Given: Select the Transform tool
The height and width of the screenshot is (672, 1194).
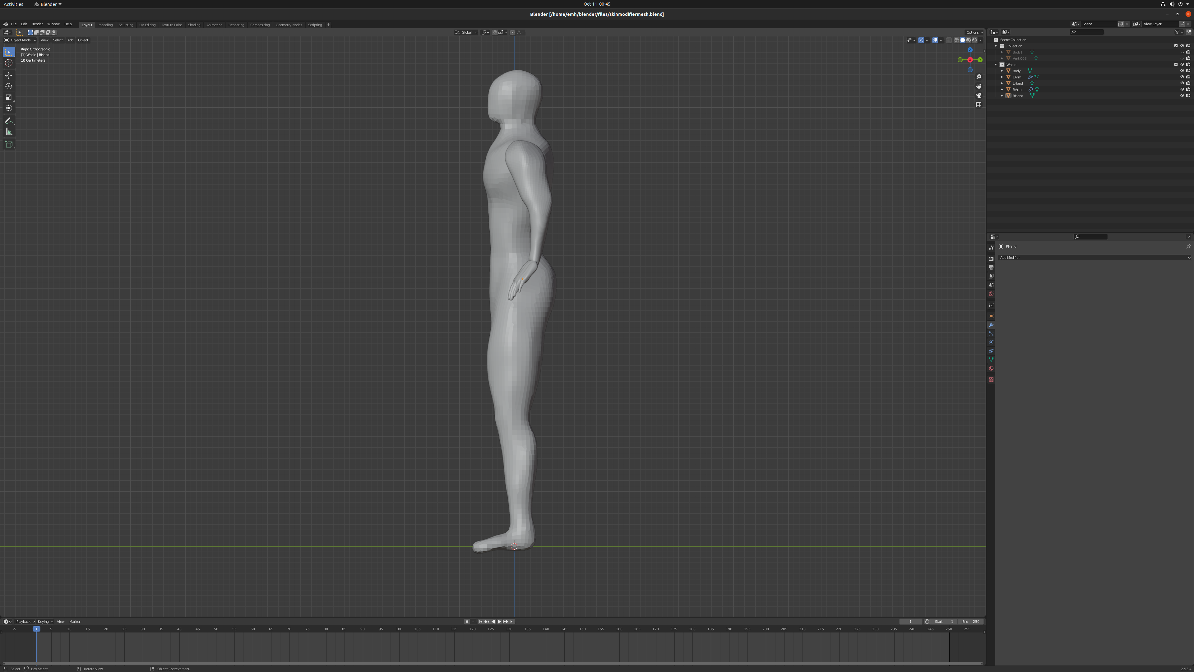Looking at the screenshot, I should coord(9,108).
